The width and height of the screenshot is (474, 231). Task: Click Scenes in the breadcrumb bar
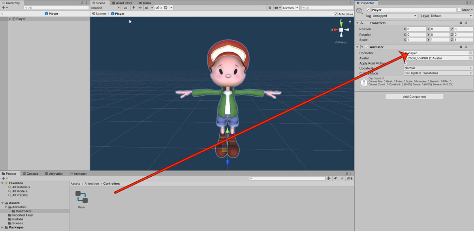coord(100,13)
